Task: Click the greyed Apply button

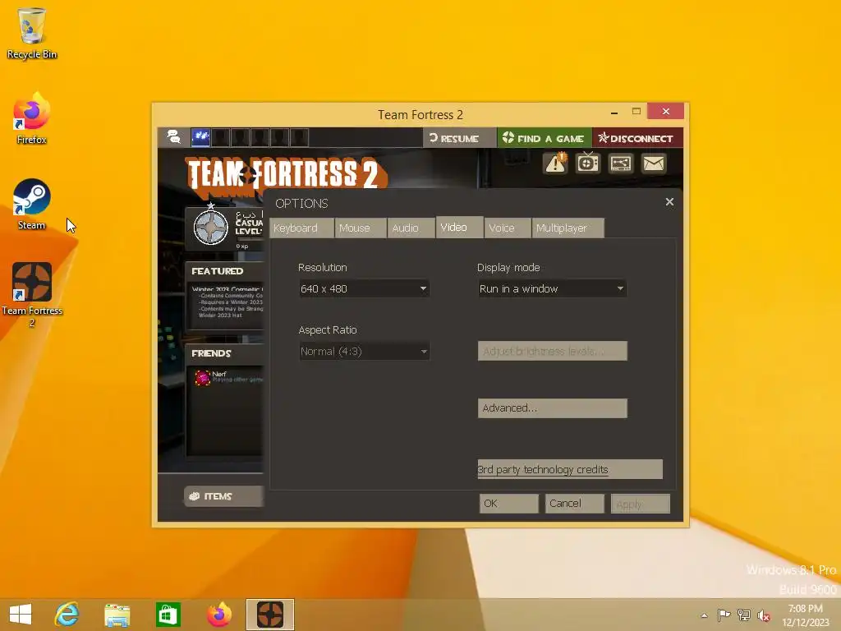Action: 641,504
